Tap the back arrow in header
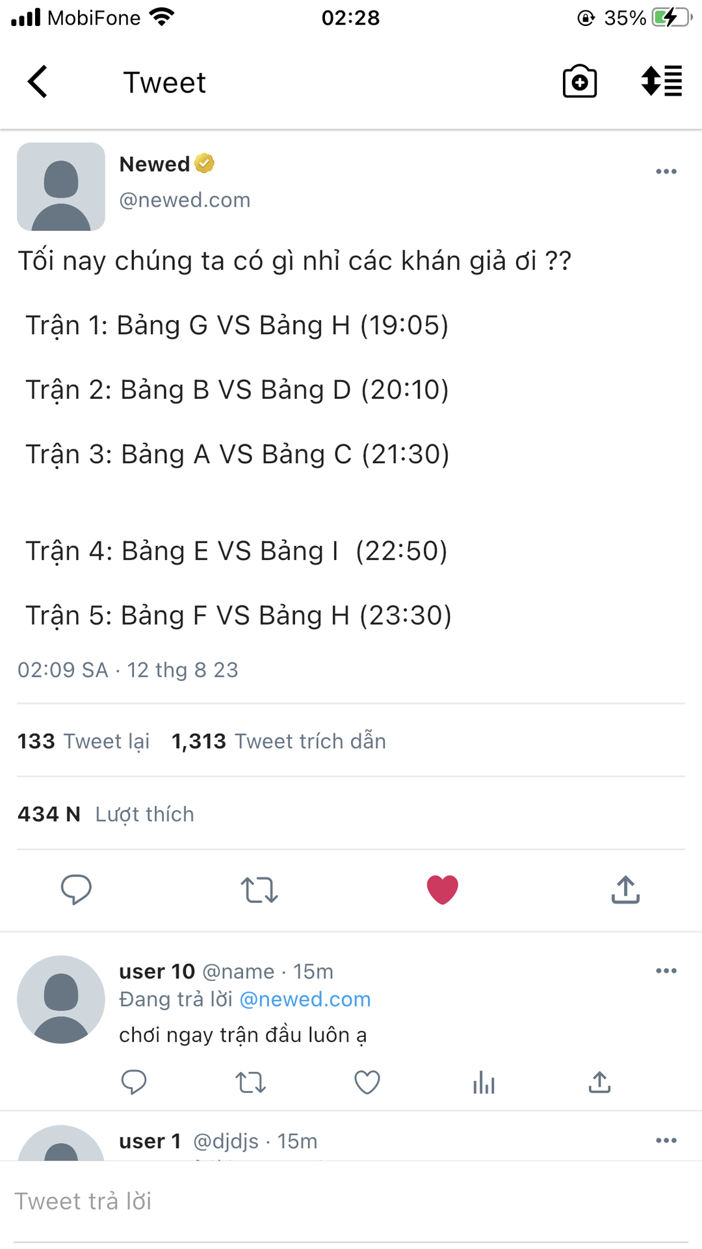702x1249 pixels. 38,82
